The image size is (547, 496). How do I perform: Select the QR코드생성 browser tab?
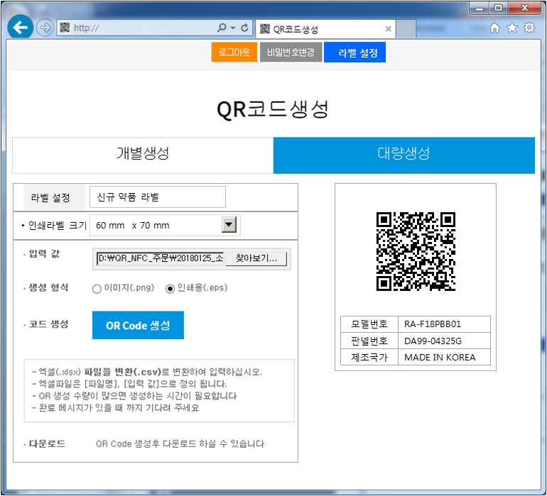(325, 29)
